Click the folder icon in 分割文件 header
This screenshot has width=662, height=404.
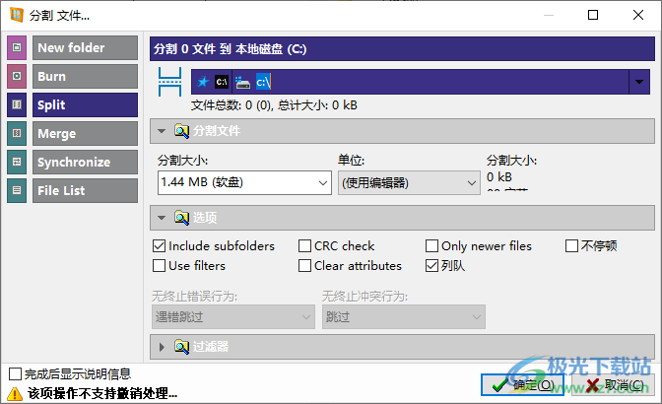coord(181,131)
